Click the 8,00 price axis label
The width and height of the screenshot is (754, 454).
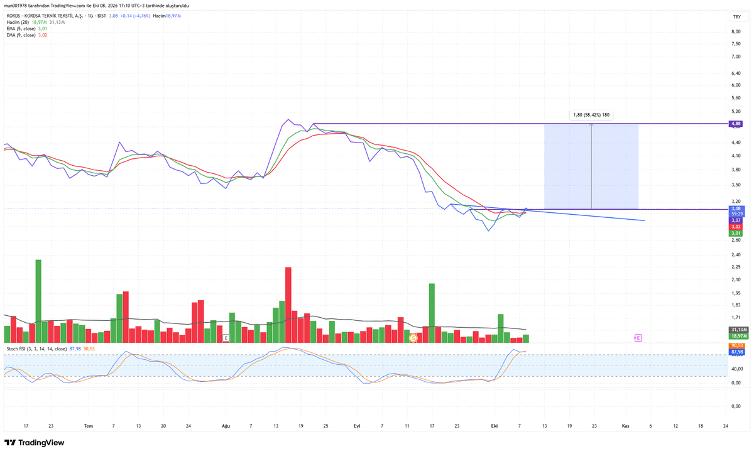[x=736, y=32]
